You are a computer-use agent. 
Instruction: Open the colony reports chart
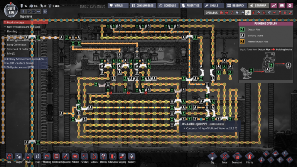point(274,5)
